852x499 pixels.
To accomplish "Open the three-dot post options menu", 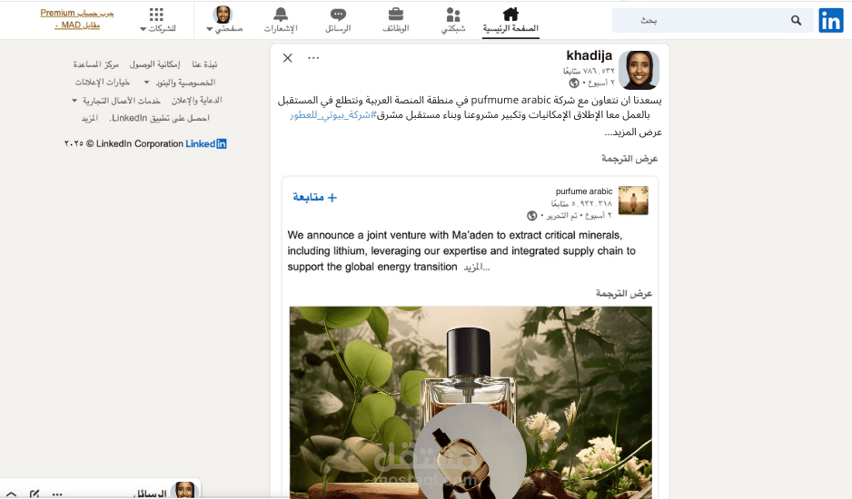I will tap(313, 57).
